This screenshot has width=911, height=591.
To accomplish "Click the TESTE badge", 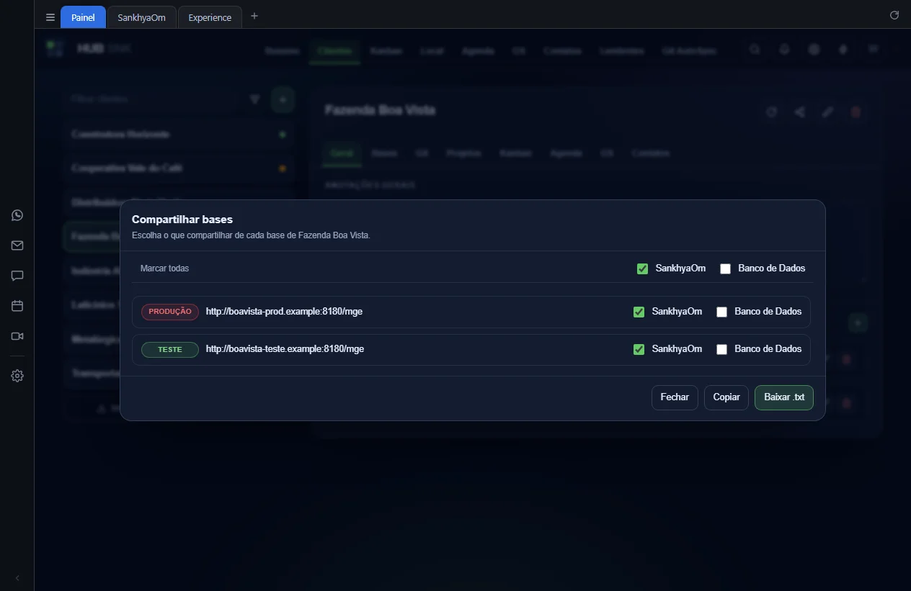I will coord(170,349).
